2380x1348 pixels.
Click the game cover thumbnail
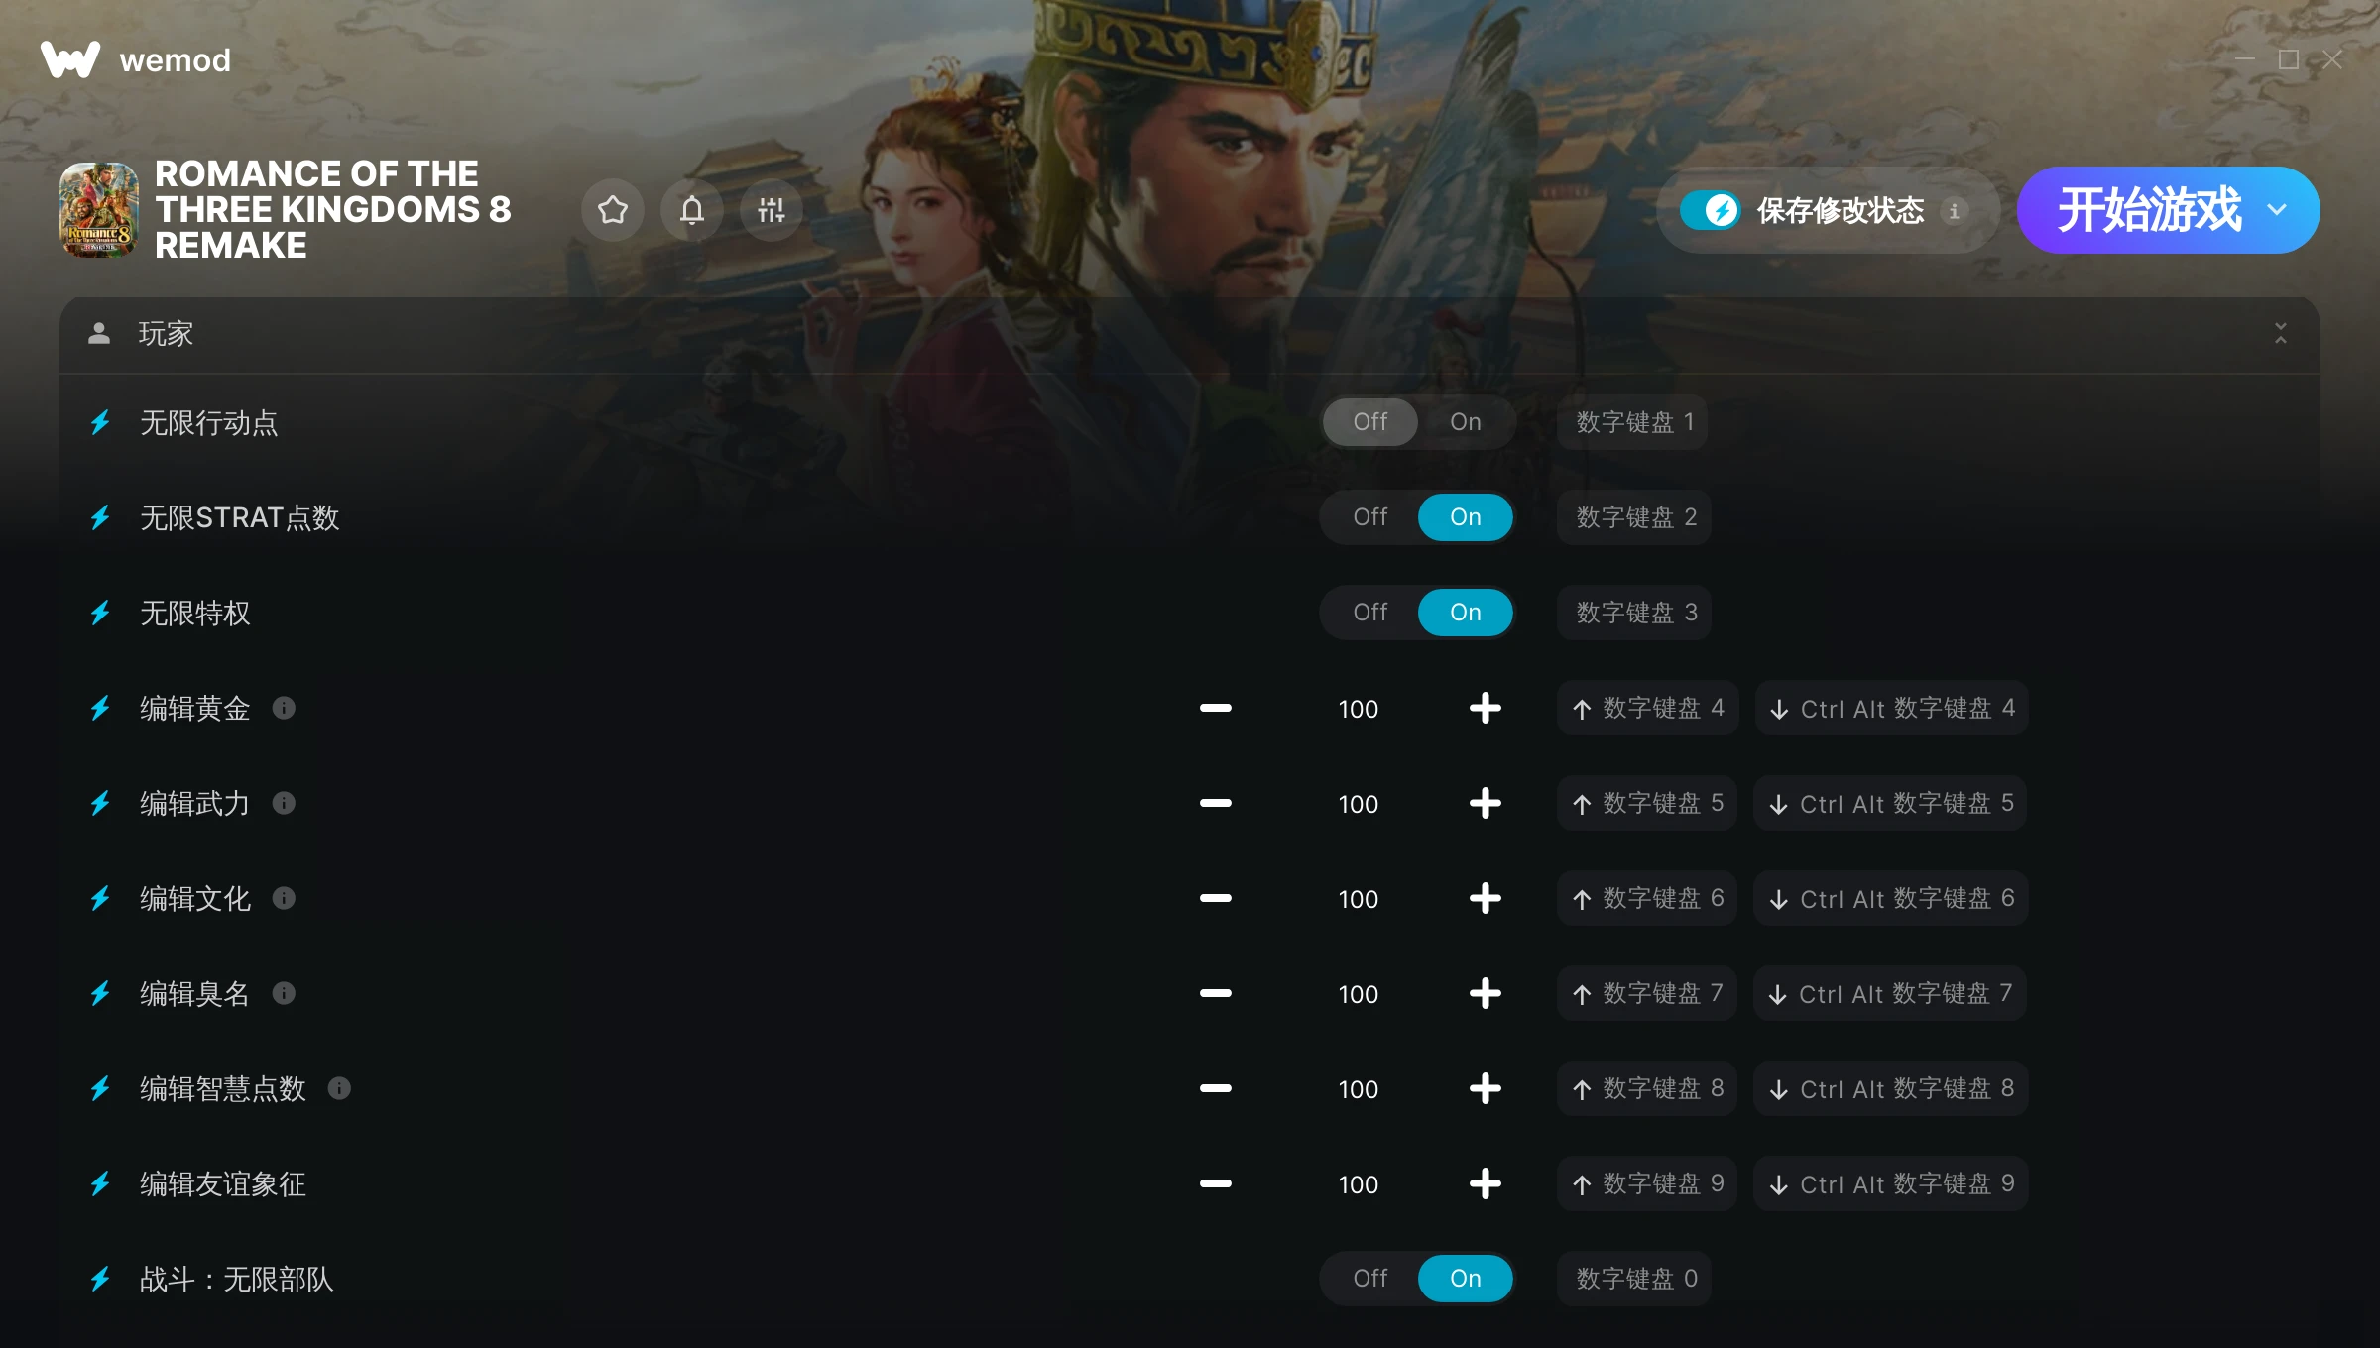[x=99, y=210]
